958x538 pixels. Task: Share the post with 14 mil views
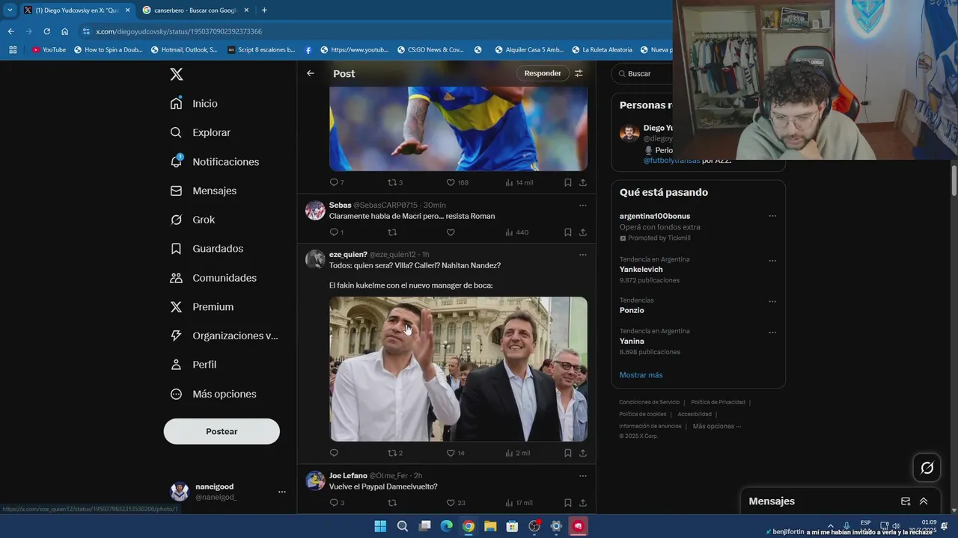tap(583, 182)
